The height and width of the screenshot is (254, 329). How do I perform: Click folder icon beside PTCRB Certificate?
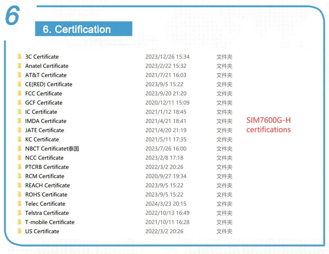point(20,167)
